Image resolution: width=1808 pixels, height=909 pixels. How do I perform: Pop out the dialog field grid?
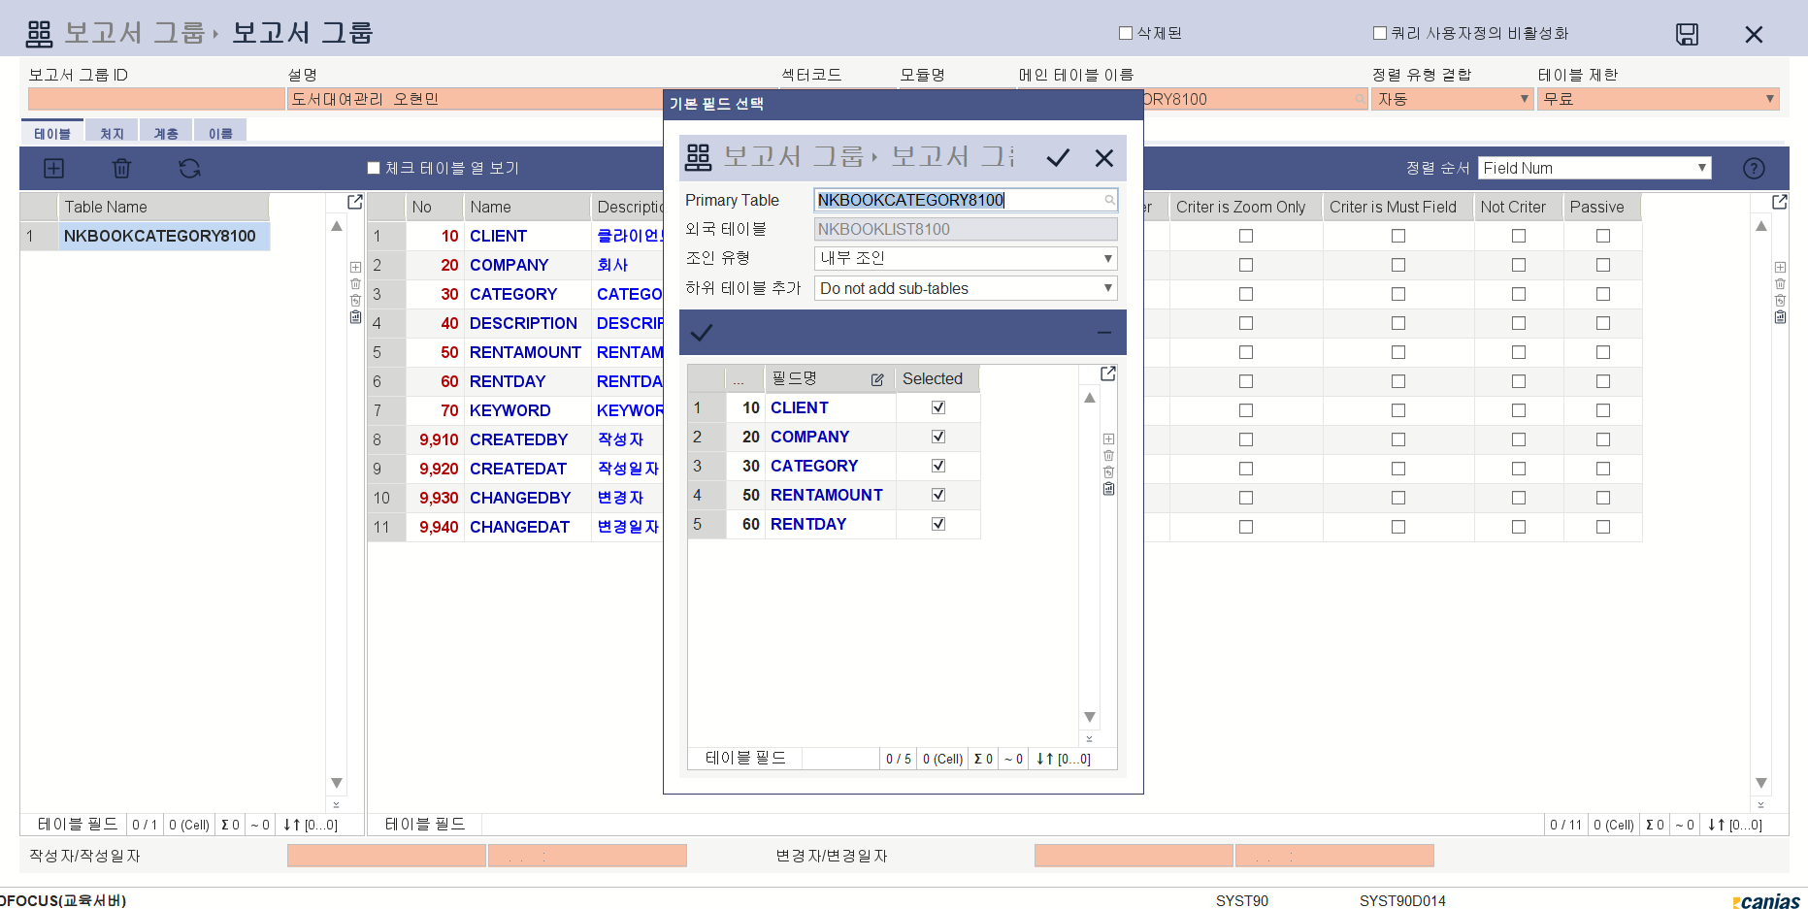1108,373
